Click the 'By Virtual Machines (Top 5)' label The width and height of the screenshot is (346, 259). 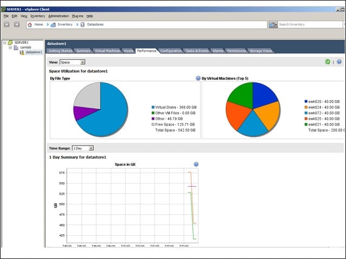pyautogui.click(x=225, y=78)
